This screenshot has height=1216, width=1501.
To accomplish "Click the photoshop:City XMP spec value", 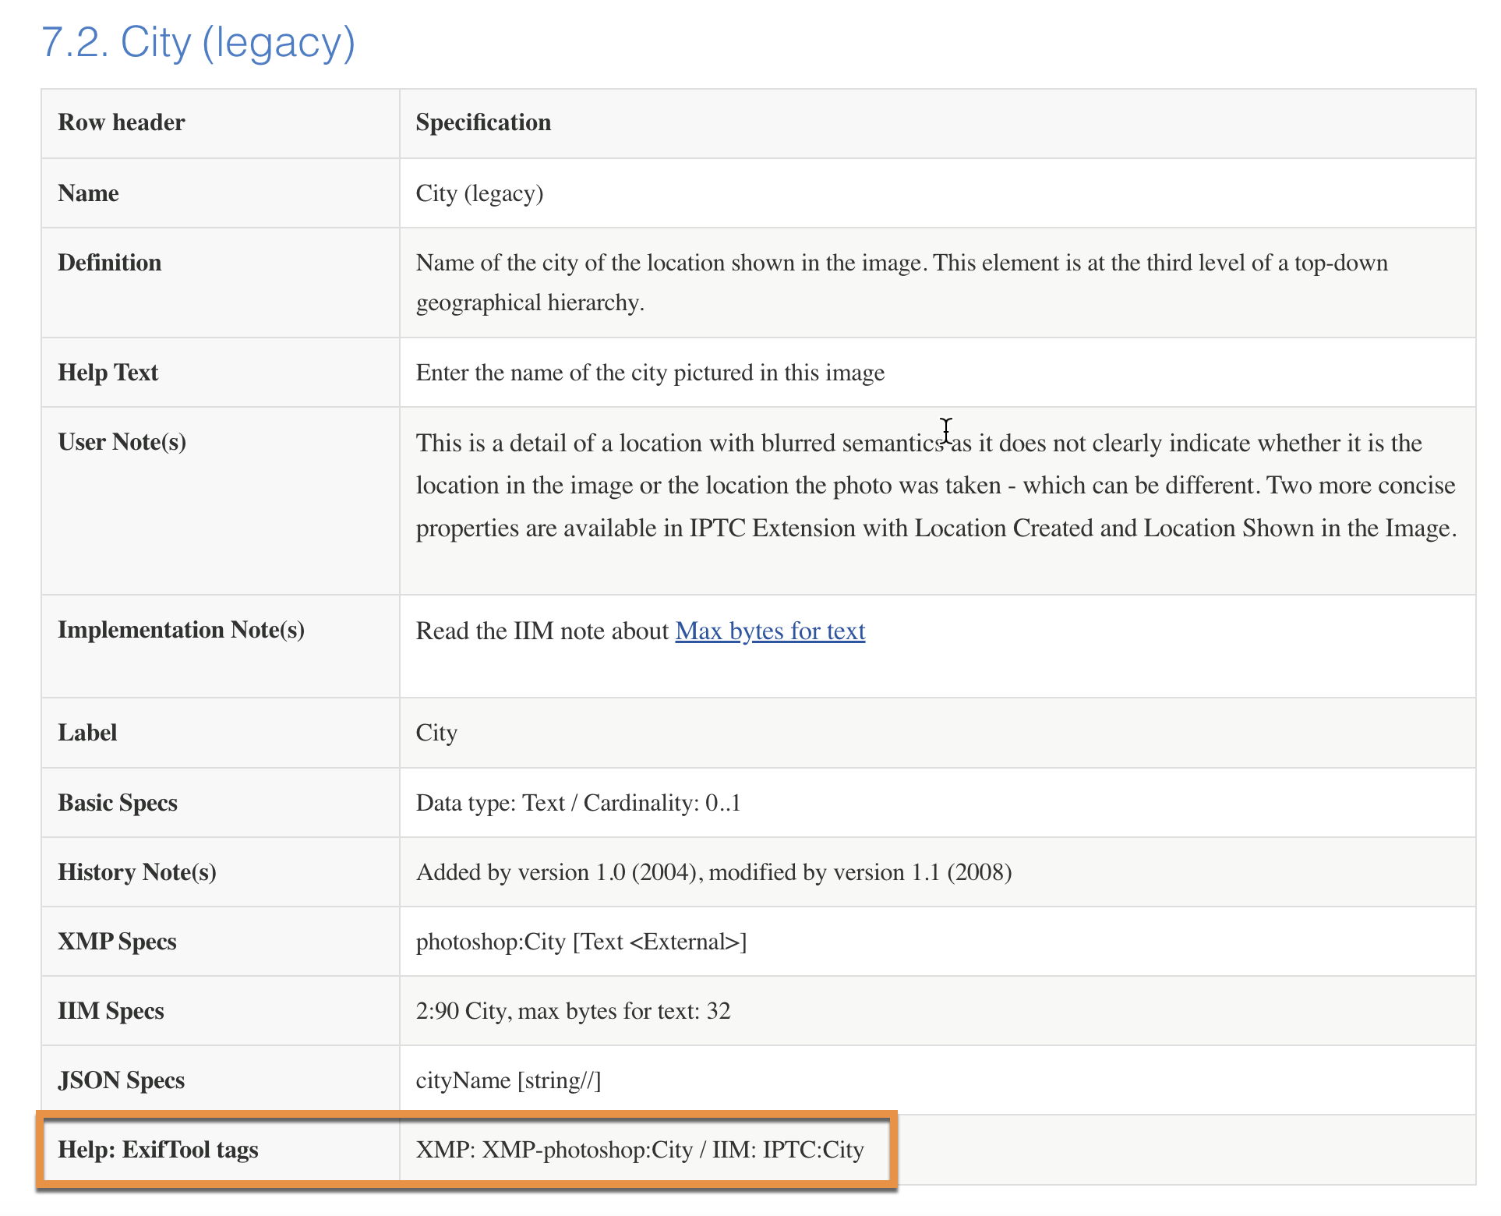I will [x=581, y=942].
